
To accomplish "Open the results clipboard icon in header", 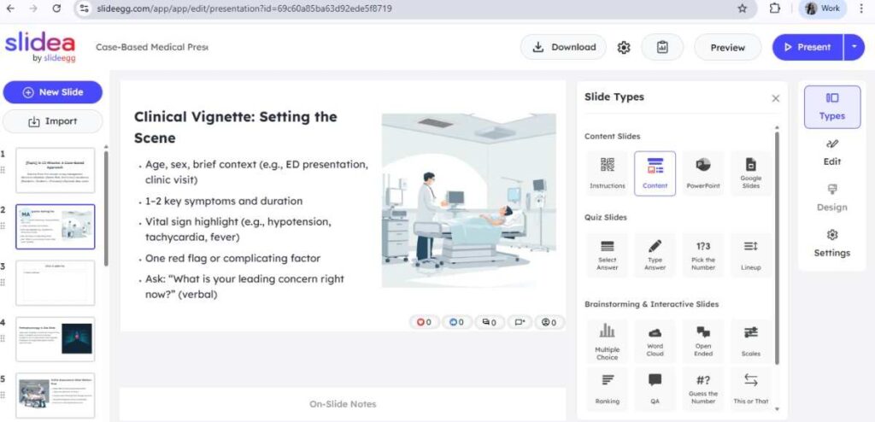I will (662, 48).
